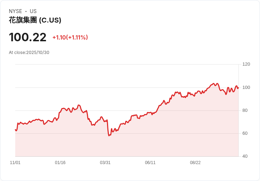Click the 01/16 date on x-axis
Screen dimensions: 260x181
click(60, 163)
